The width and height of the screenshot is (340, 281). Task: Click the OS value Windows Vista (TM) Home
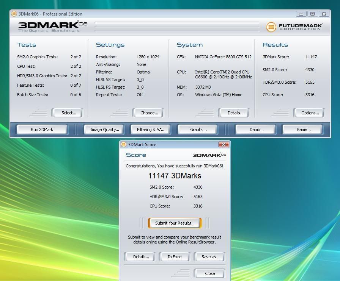pos(219,95)
